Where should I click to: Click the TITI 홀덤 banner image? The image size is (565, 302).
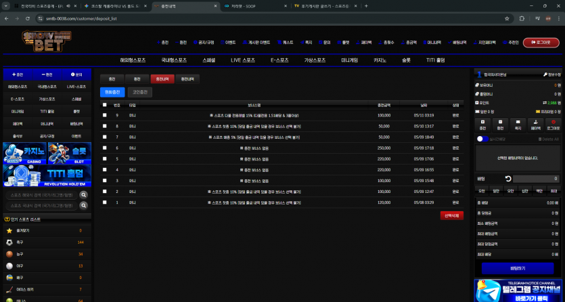pyautogui.click(x=47, y=176)
